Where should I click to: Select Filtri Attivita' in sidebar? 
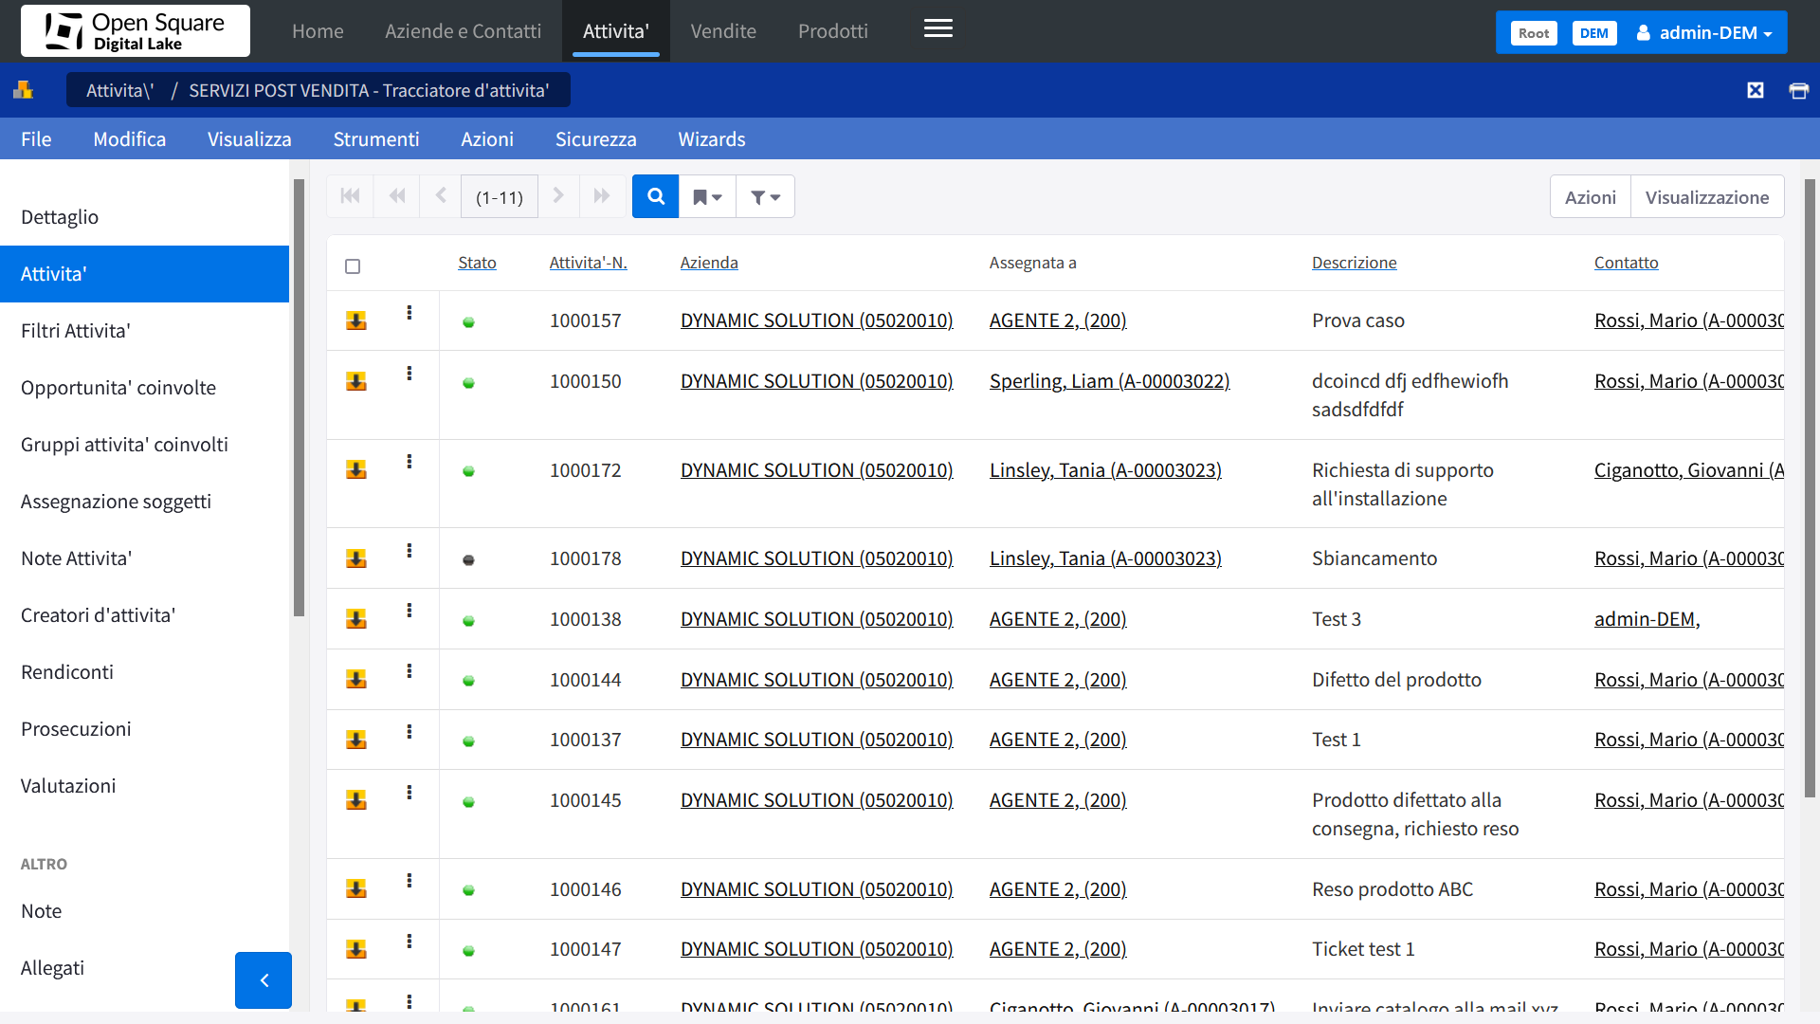144,331
